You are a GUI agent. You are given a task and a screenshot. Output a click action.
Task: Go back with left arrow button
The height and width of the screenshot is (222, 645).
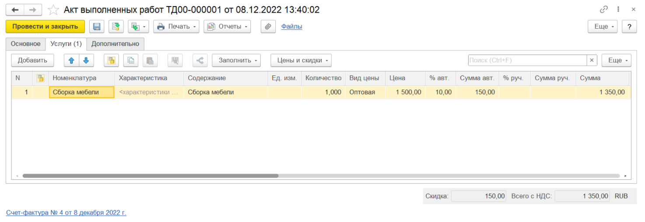(x=15, y=10)
